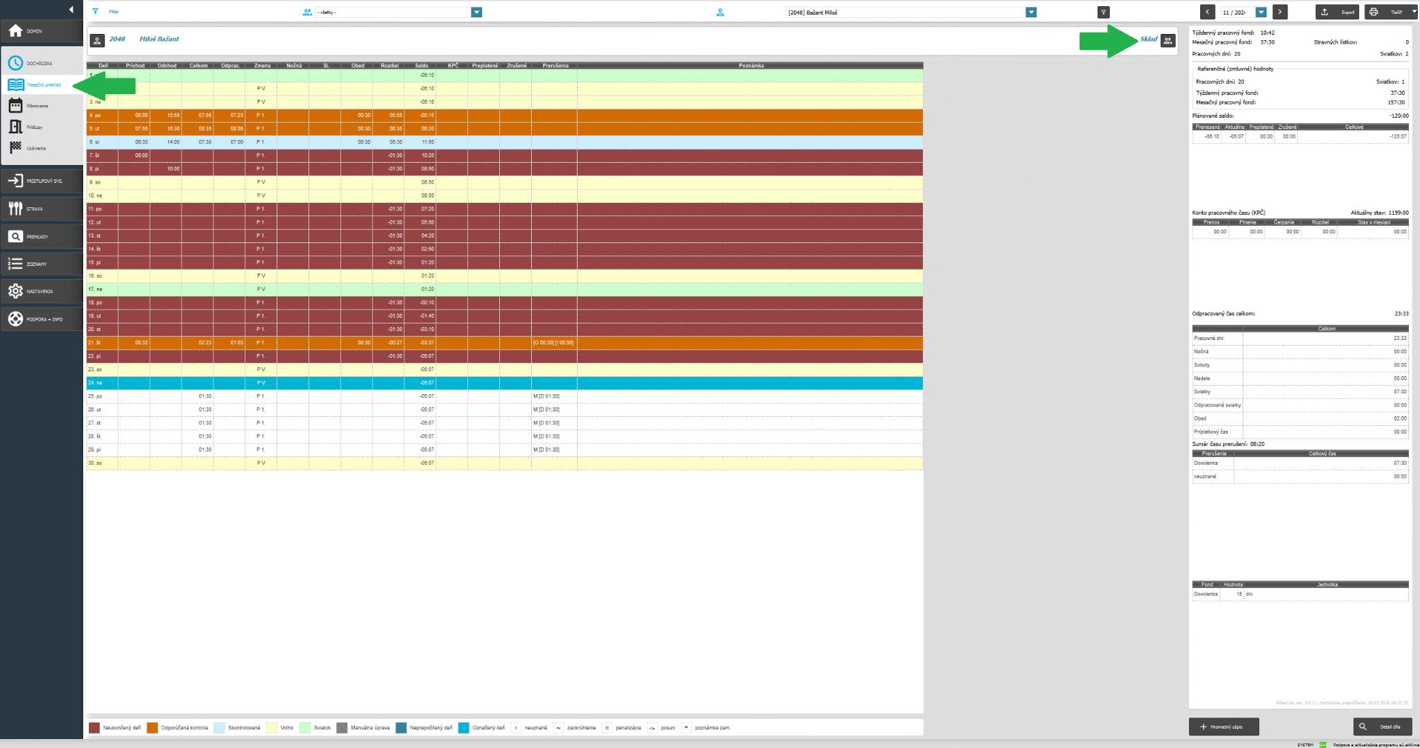Collapse the left sidebar arrow
The height and width of the screenshot is (748, 1420).
[71, 10]
